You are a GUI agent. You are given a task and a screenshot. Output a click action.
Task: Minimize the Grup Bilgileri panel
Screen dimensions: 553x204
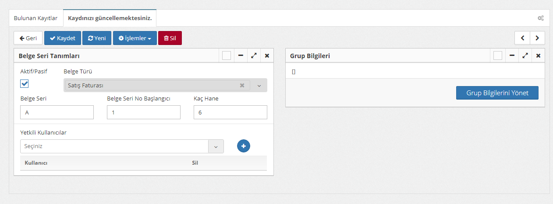click(512, 56)
